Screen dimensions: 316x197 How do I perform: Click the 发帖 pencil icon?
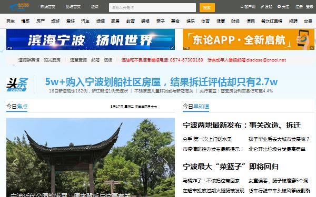(262, 7)
